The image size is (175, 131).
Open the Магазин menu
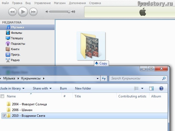60,3
